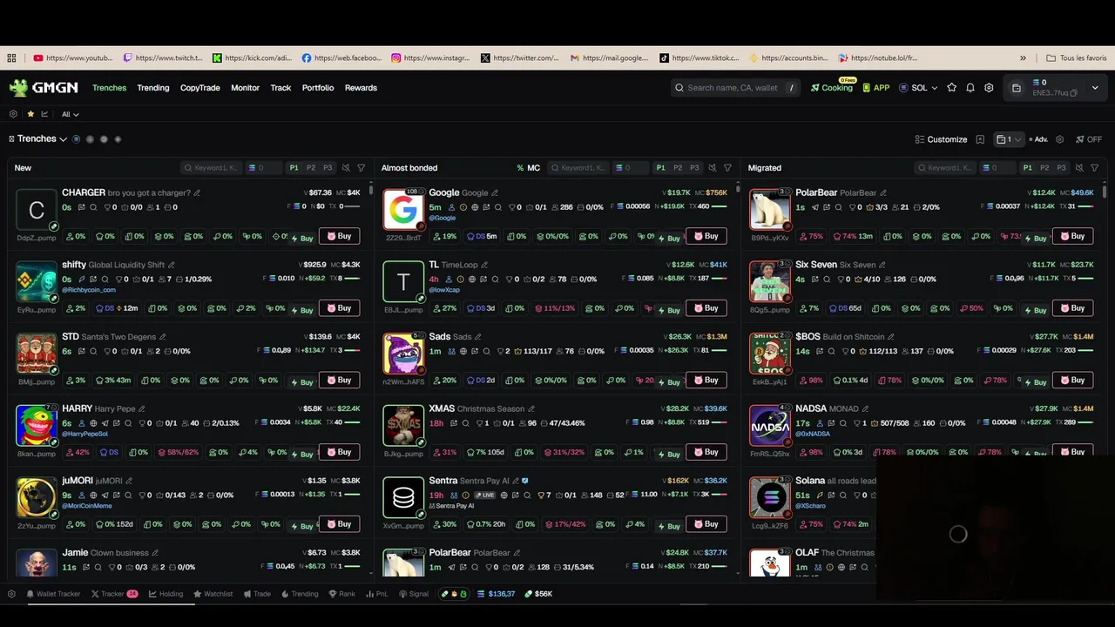Select the yellow star favorites filter
The width and height of the screenshot is (1115, 627).
pyautogui.click(x=30, y=114)
